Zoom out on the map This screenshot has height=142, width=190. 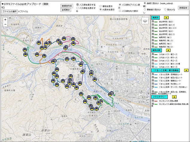(x=5, y=25)
